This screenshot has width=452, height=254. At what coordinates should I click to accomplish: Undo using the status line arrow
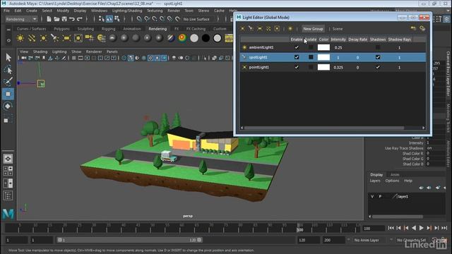point(72,19)
